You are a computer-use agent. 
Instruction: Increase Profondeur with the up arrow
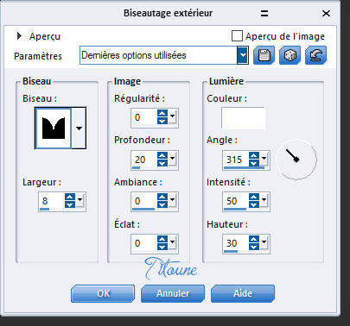click(162, 156)
